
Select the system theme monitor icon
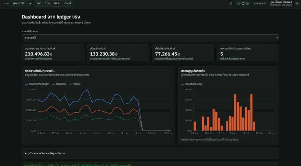click(243, 3)
